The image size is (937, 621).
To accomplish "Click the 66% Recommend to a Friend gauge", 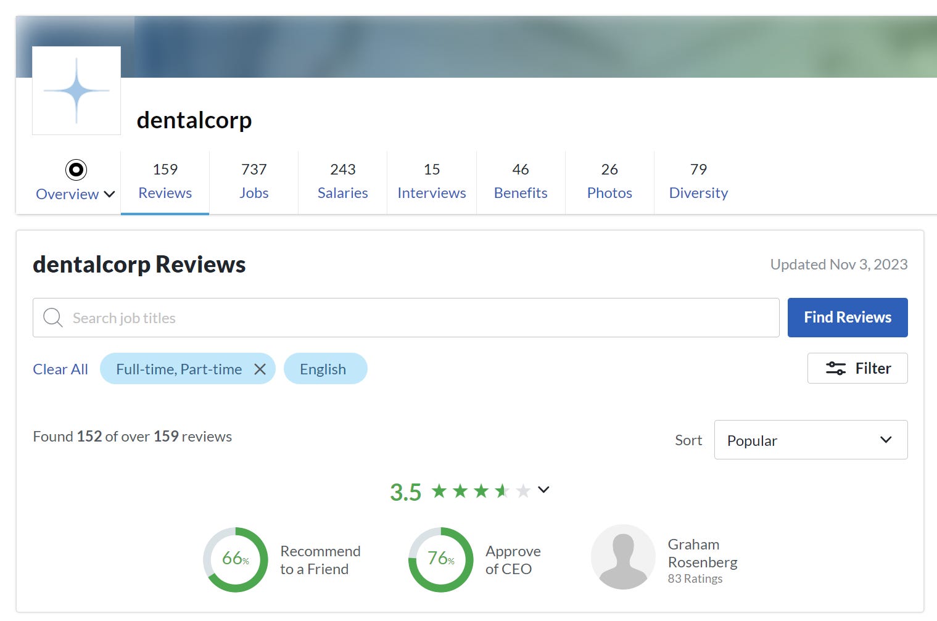I will [236, 559].
